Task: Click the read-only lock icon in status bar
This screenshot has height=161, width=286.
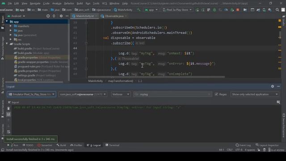Action: click(259, 150)
